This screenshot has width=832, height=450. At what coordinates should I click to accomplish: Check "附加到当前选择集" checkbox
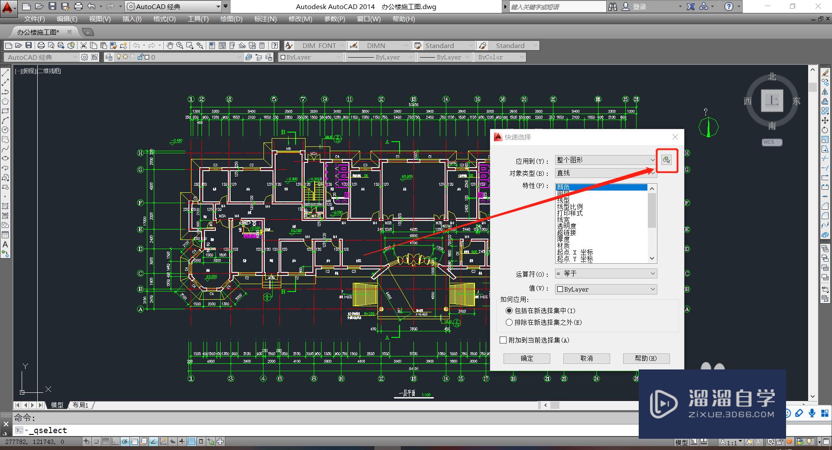coord(503,340)
